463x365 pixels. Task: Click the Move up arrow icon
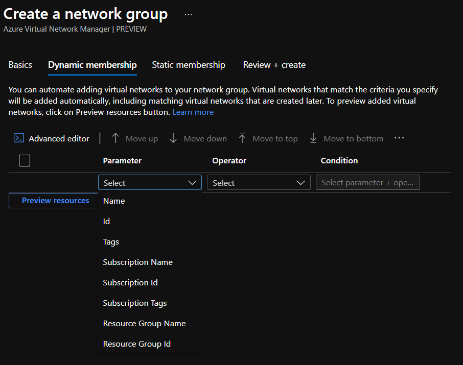pyautogui.click(x=115, y=138)
